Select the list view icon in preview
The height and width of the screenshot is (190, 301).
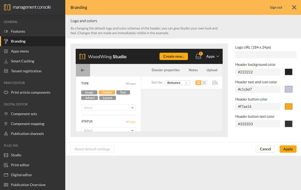coord(204,83)
